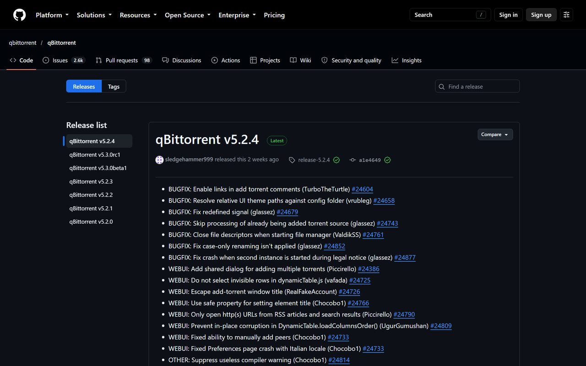586x366 pixels.
Task: Click the Discussions speech bubble icon
Action: 166,60
